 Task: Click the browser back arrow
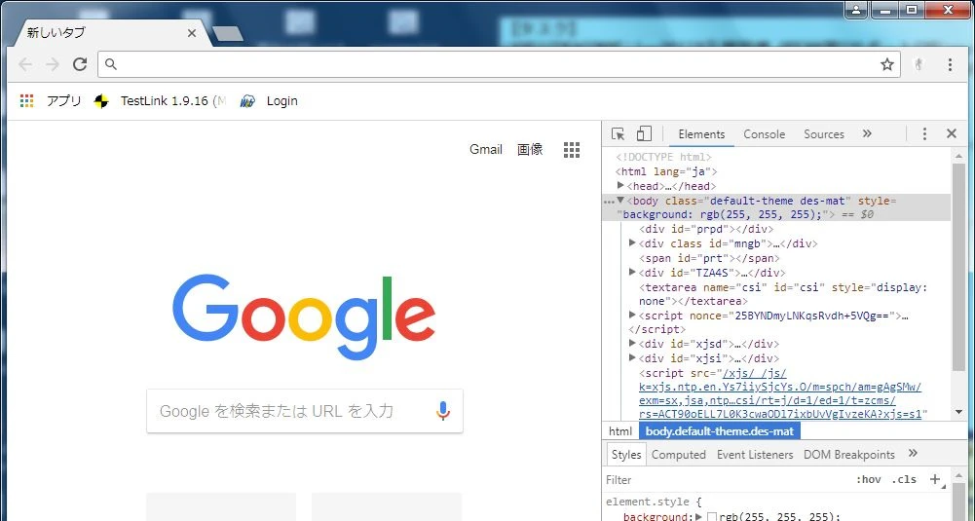(x=25, y=64)
